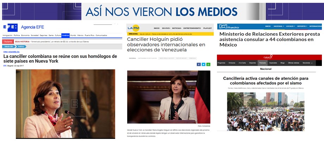The width and height of the screenshot is (324, 141).
Task: Expand the RCN Deportes dropdown
Action: coord(302,26)
